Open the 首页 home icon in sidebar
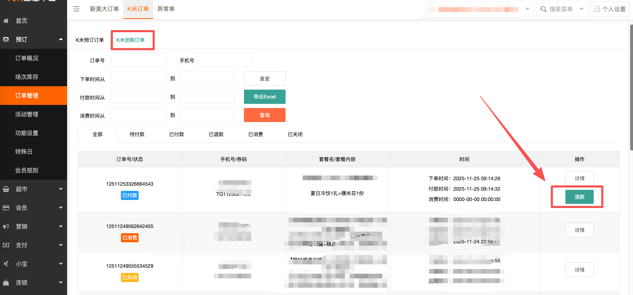Image resolution: width=633 pixels, height=295 pixels. pos(6,21)
